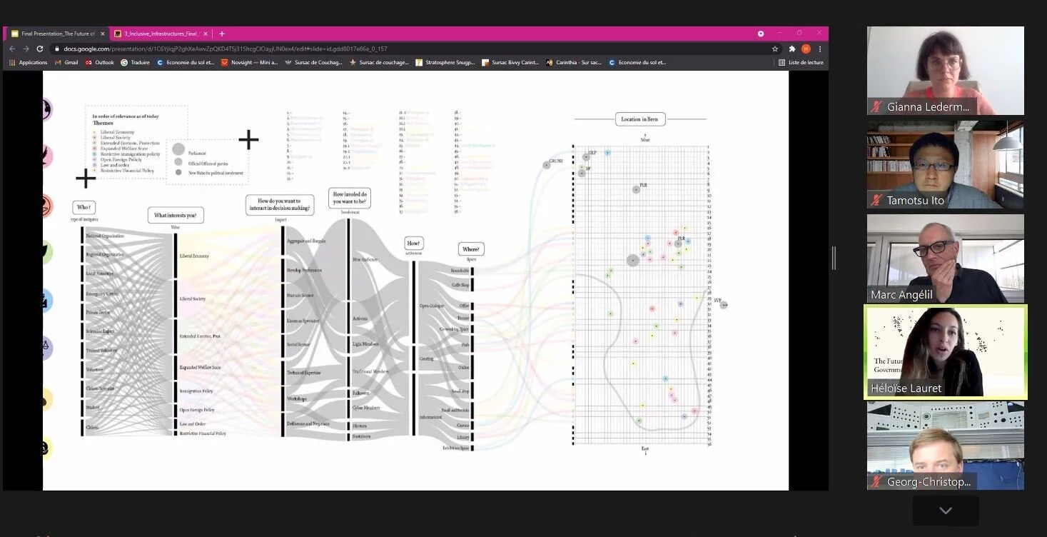Click the 'Liberal Economy' node in the diagram
Image resolution: width=1047 pixels, height=537 pixels.
point(194,255)
